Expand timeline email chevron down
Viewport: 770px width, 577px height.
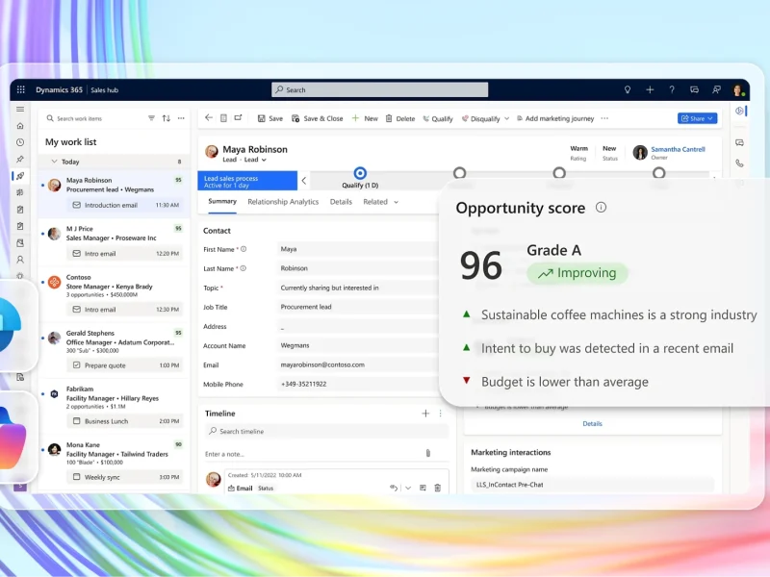[408, 488]
